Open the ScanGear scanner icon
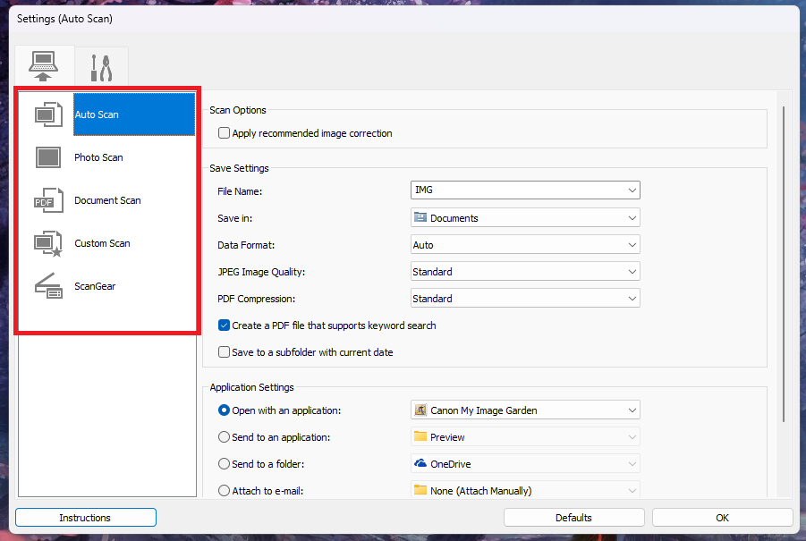 (48, 286)
